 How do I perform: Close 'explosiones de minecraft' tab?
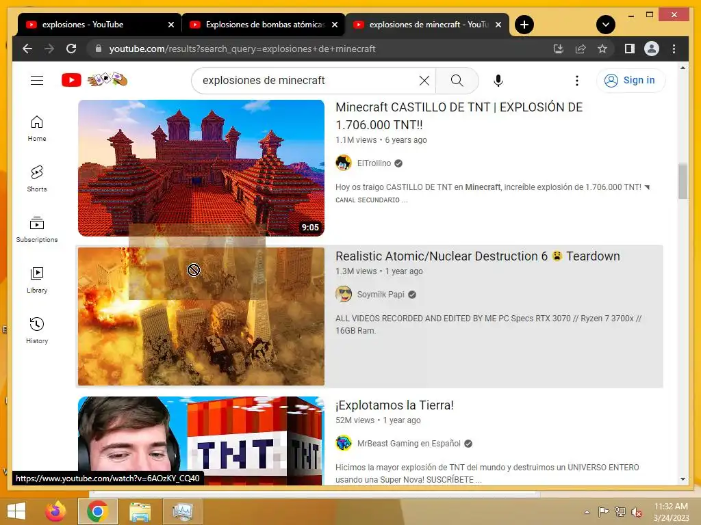498,25
